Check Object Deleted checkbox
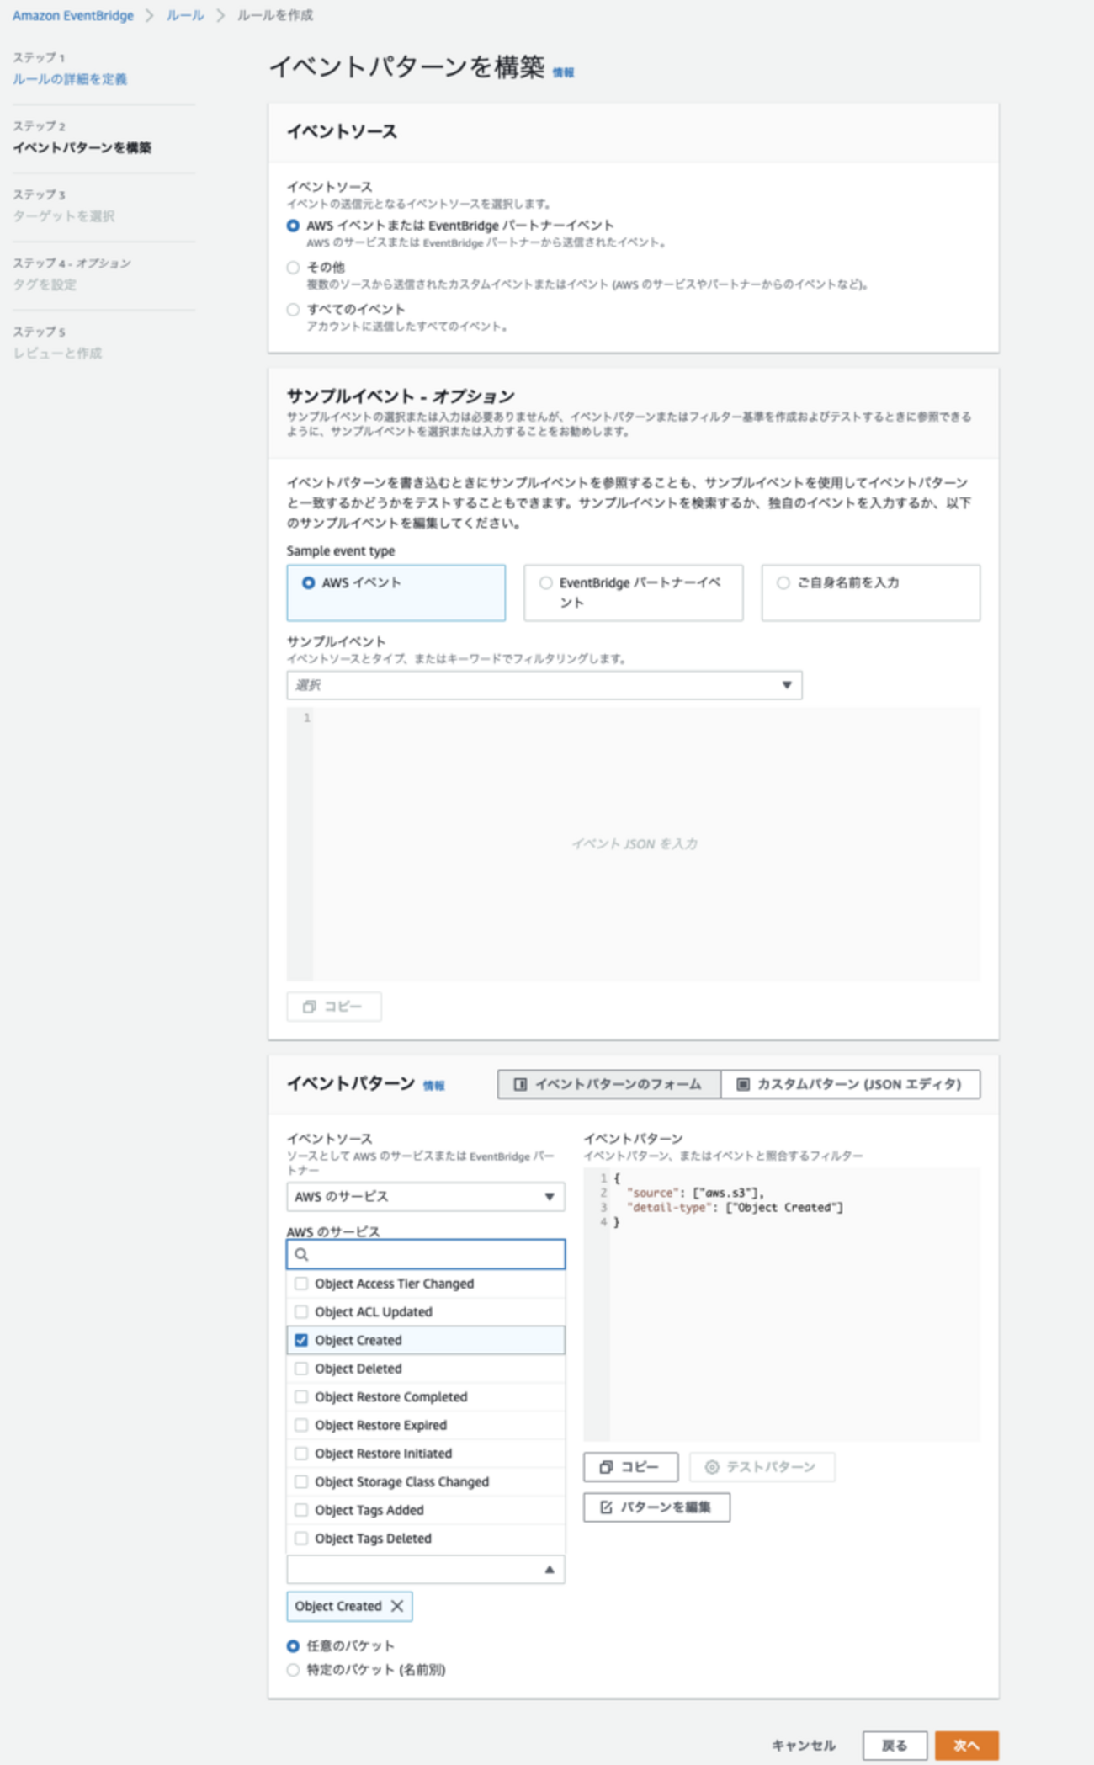1094x1765 pixels. [x=301, y=1369]
